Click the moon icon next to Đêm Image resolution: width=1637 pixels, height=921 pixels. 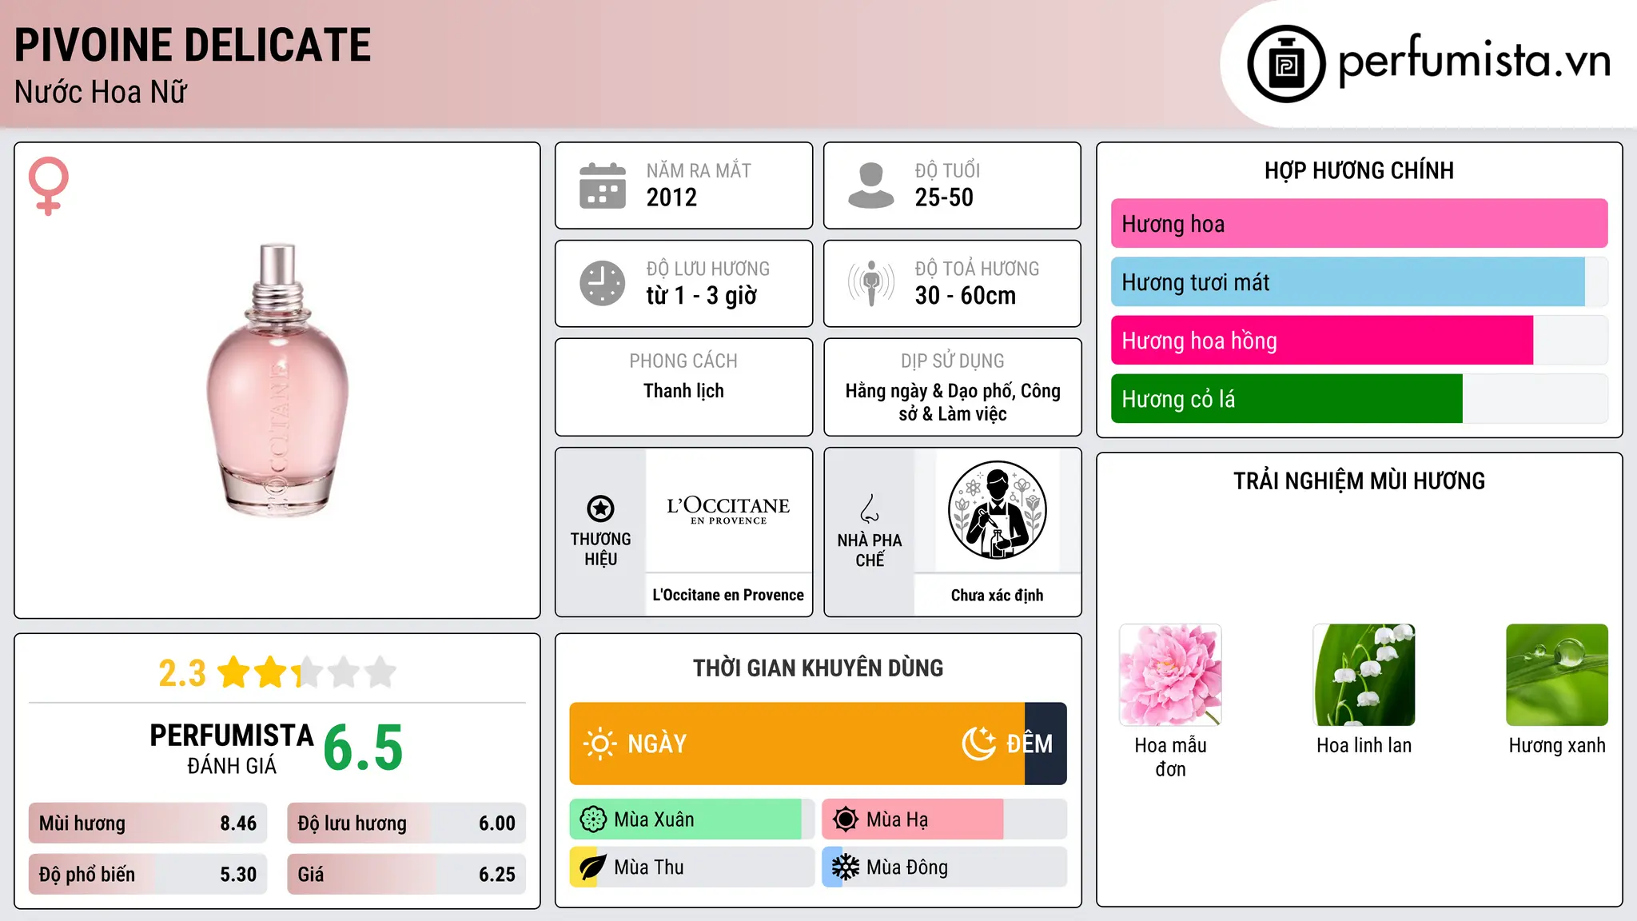[979, 744]
